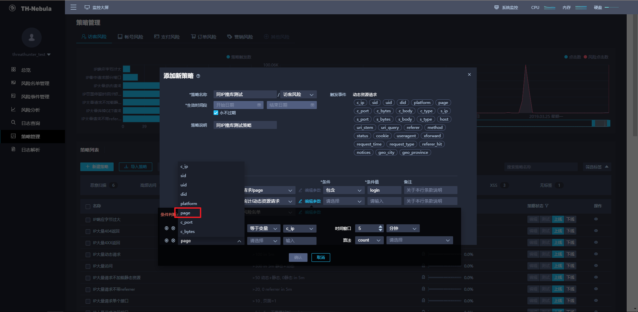638x312 pixels.
Task: Open 日志解析 in sidebar
Action: (30, 150)
